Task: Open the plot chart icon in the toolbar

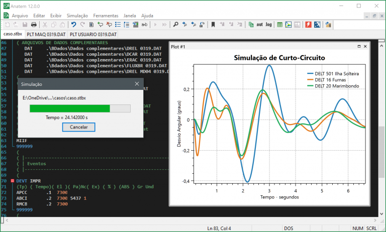Action: 288,24
